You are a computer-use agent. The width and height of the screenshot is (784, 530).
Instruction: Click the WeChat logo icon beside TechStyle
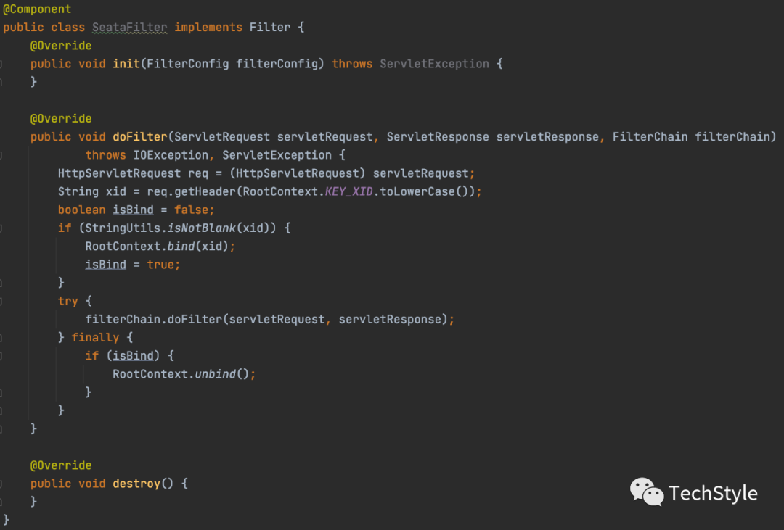[x=647, y=492]
